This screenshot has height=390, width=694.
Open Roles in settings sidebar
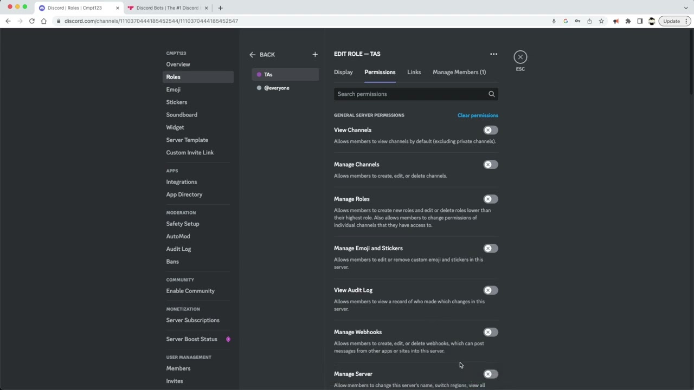tap(198, 77)
